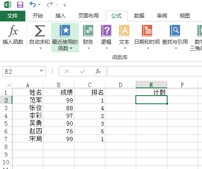Click score cell with value 76

click(58, 131)
